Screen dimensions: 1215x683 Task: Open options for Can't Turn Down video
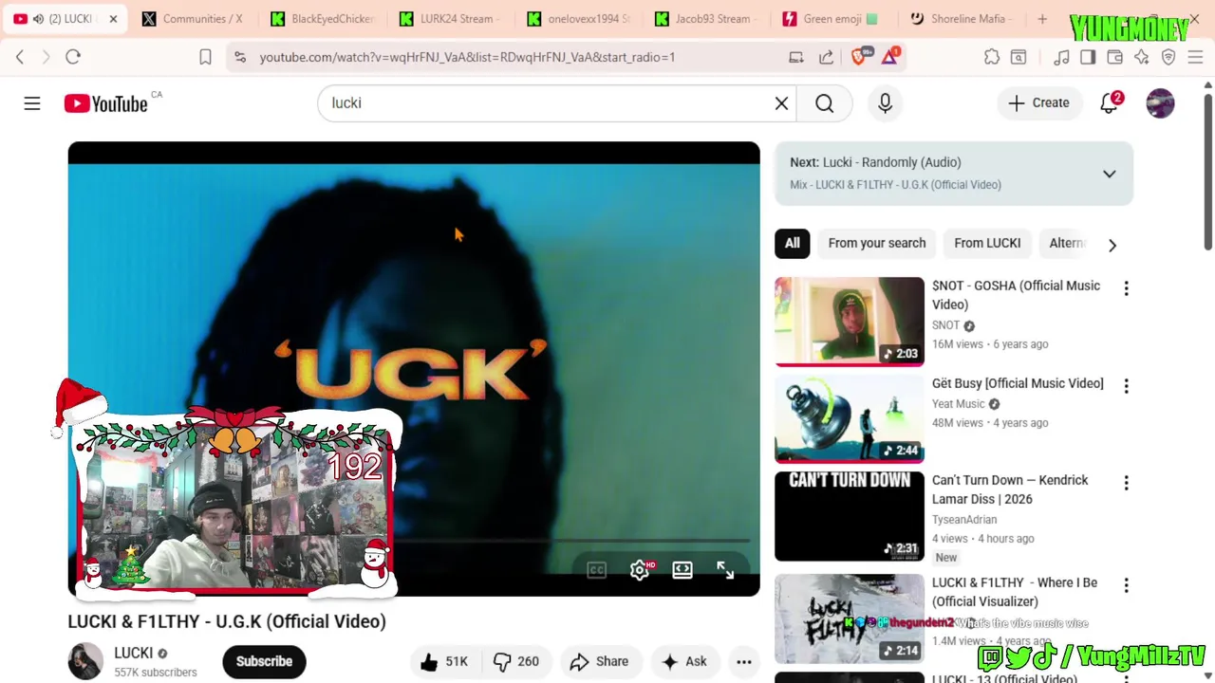(x=1126, y=483)
